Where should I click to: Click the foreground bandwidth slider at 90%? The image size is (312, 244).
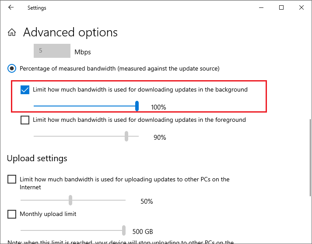126,136
